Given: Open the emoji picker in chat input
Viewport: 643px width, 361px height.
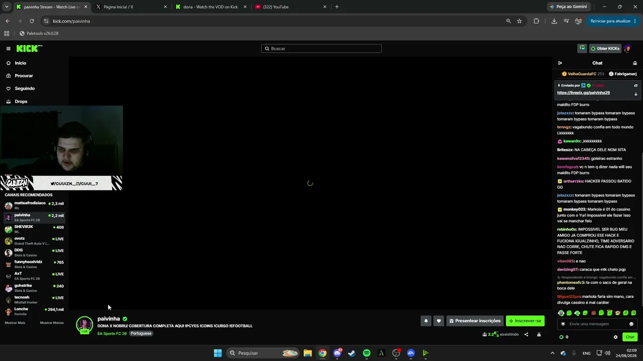Looking at the screenshot, I should point(631,324).
